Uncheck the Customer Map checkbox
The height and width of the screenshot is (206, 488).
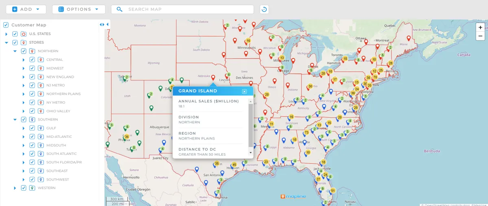[x=6, y=25]
